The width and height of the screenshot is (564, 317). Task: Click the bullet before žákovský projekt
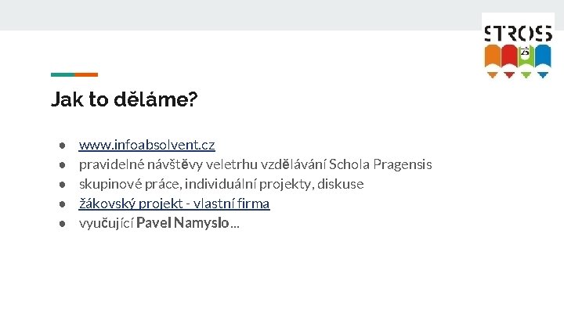[60, 204]
